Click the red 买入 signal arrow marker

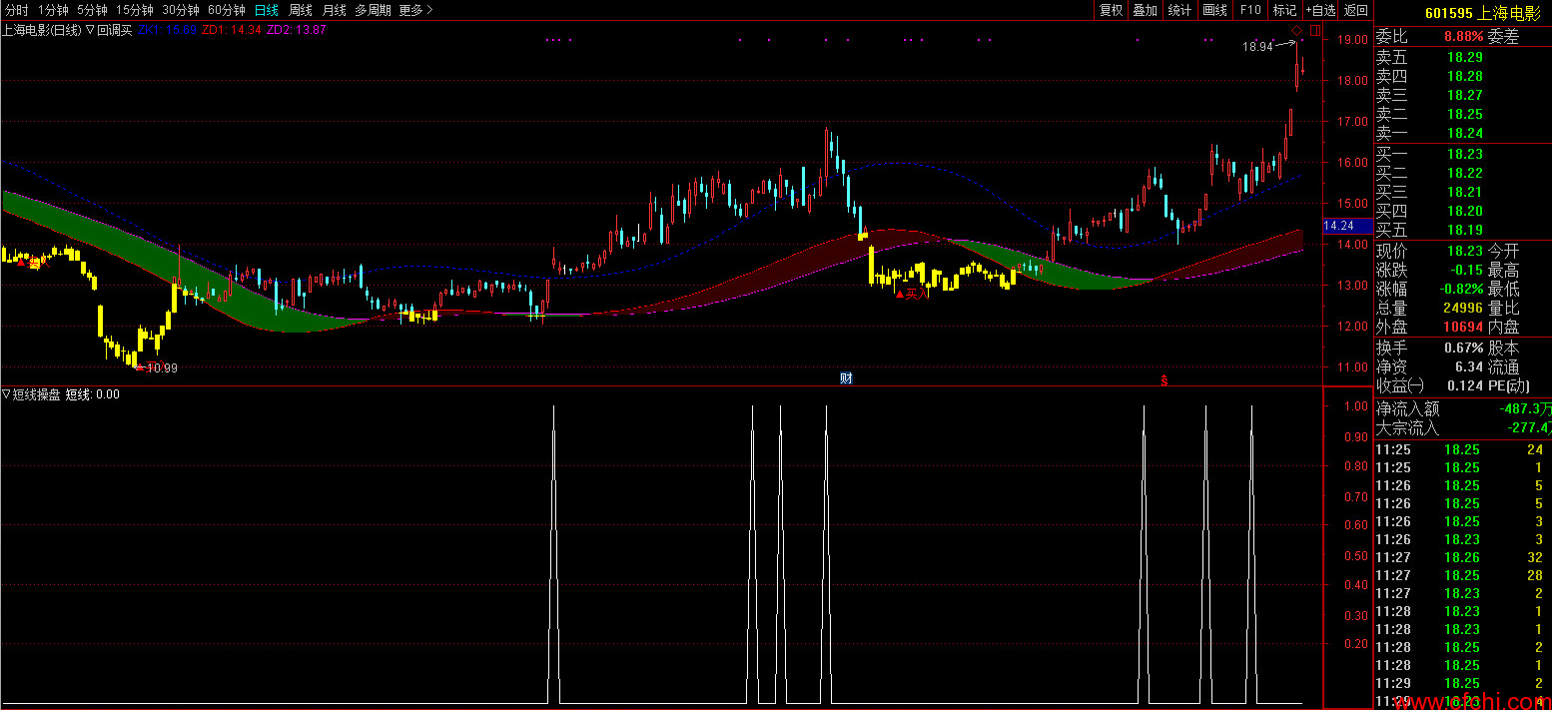click(x=912, y=294)
